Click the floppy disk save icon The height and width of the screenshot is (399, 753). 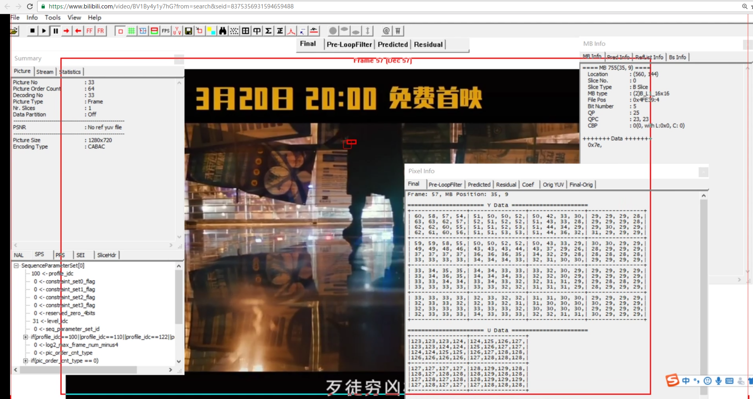[x=188, y=31]
